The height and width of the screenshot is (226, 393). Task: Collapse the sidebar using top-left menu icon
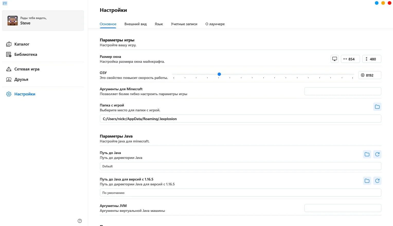coord(5,3)
